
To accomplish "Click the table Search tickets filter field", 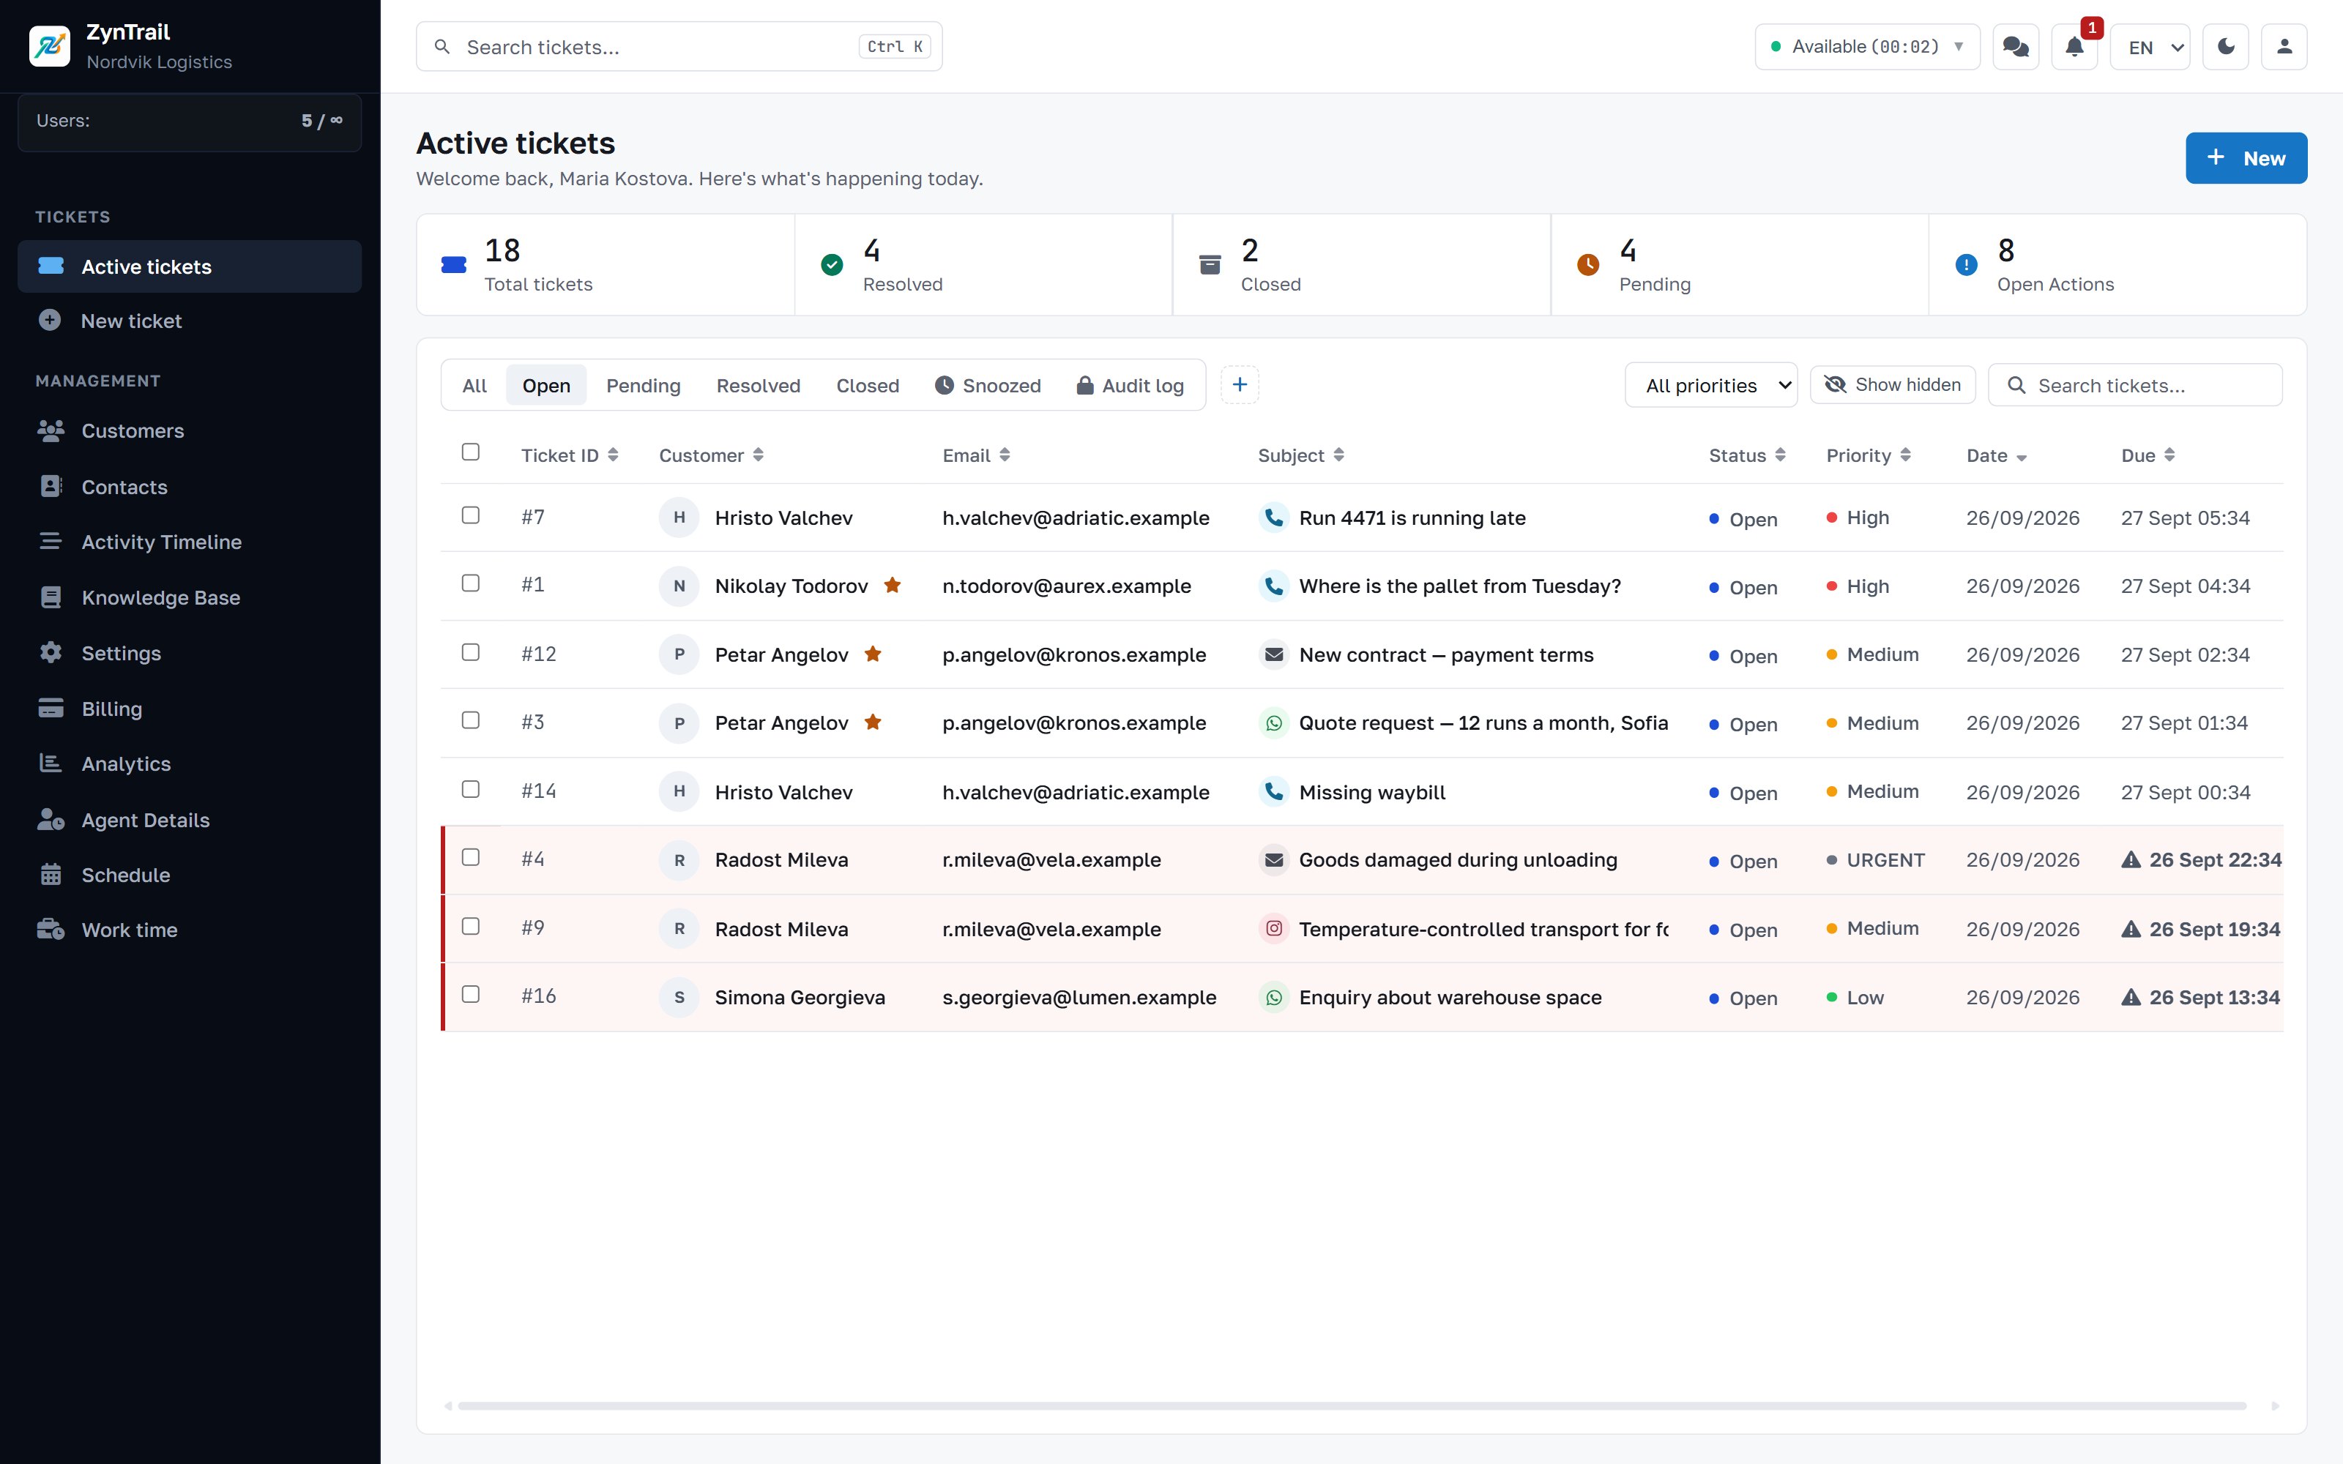I will click(x=2135, y=385).
